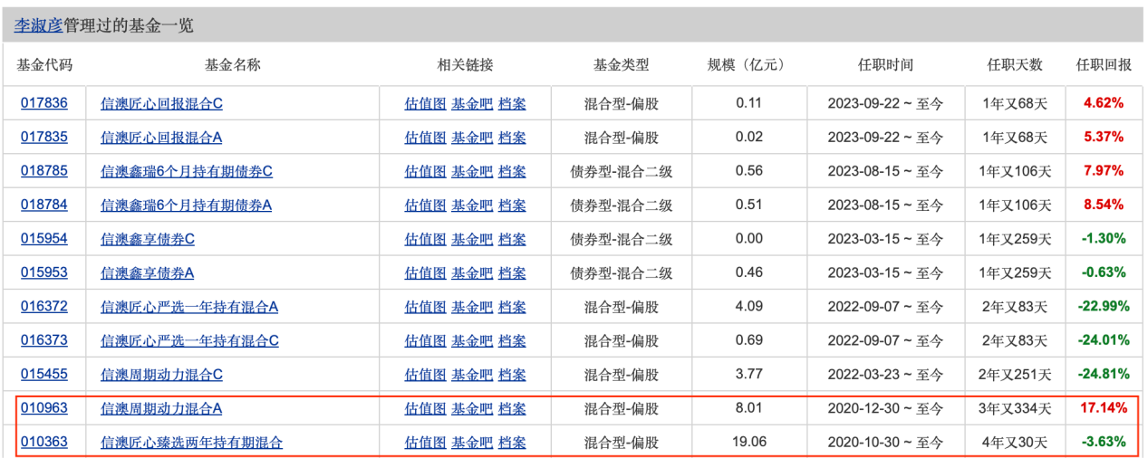Open 信澳匠心臻选两年持有期混合 fund page
This screenshot has width=1148, height=458.
(191, 443)
